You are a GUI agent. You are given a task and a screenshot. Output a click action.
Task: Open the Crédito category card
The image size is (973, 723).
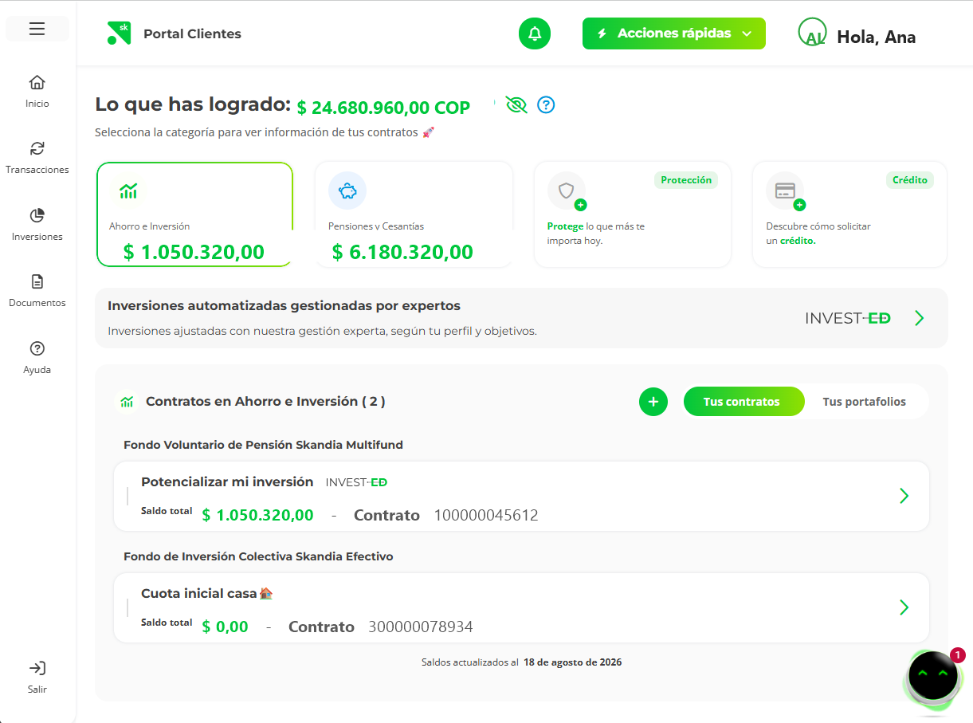coord(850,214)
